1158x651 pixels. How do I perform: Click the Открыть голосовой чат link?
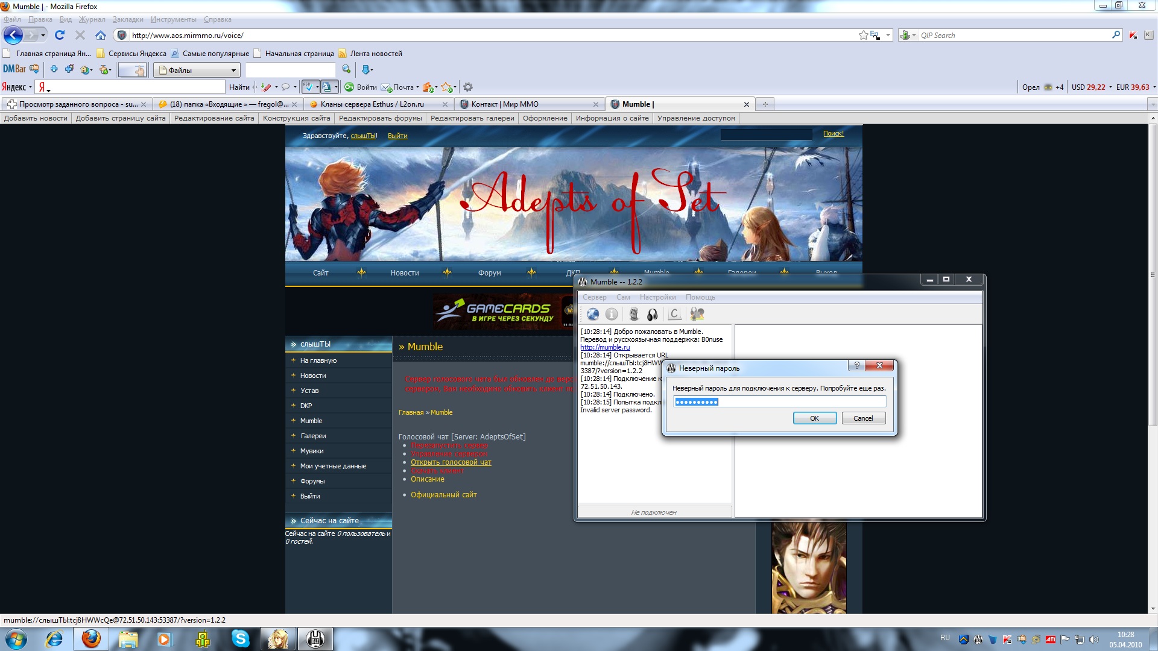451,462
